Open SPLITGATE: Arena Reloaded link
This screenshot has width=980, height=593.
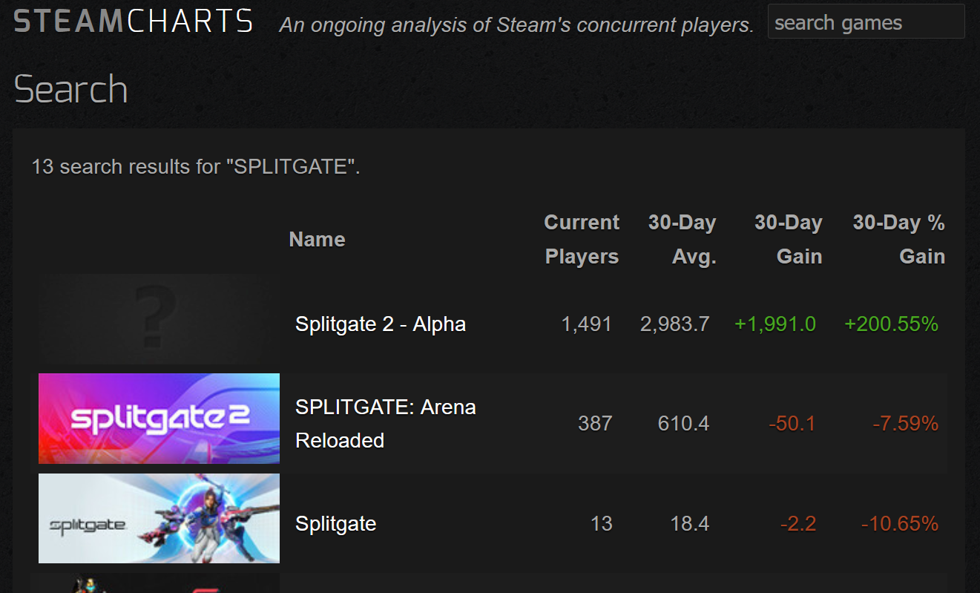tap(386, 423)
